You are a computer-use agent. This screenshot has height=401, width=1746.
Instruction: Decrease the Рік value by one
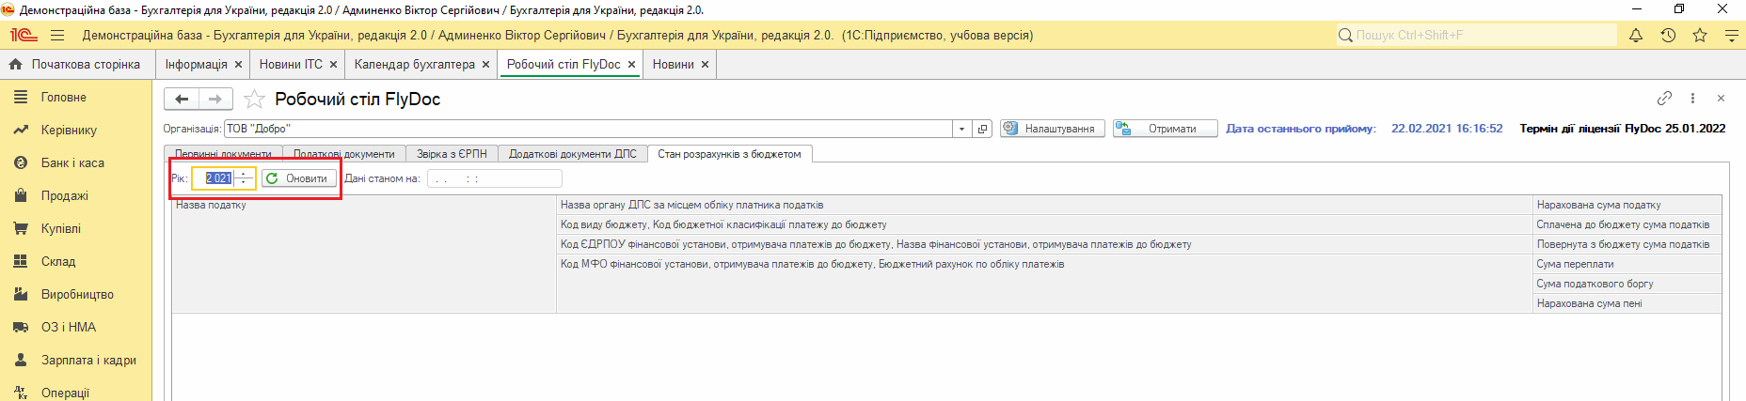point(244,183)
